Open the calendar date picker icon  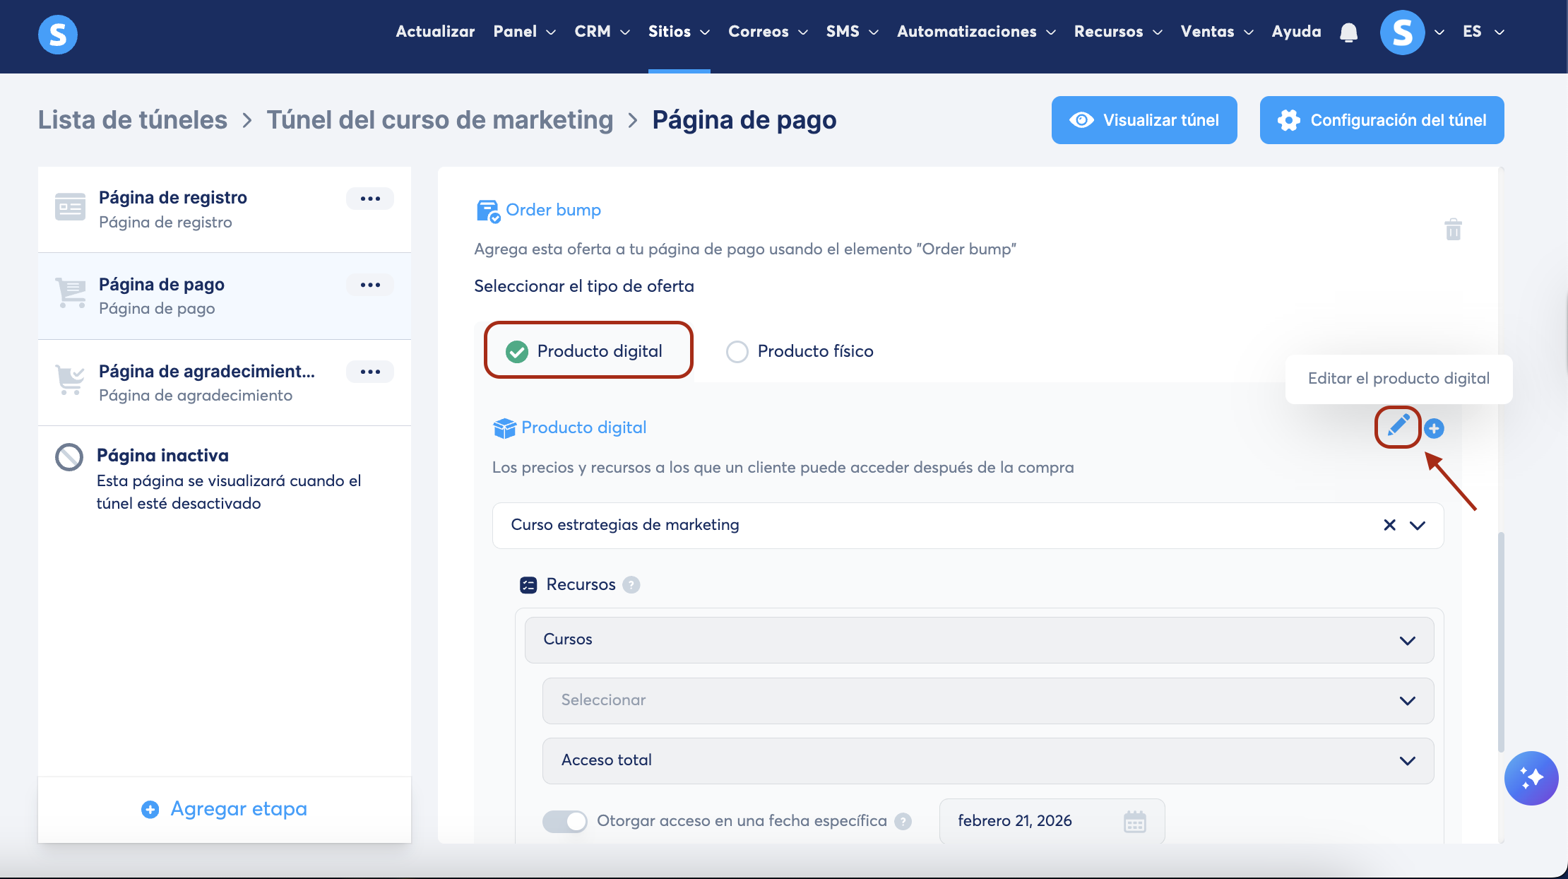[x=1134, y=821]
